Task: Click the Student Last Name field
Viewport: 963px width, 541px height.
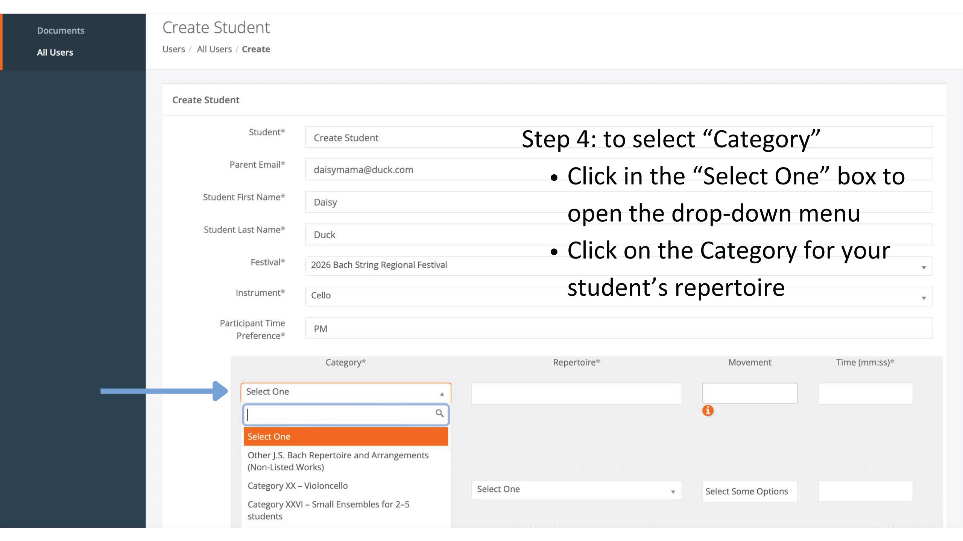Action: point(414,234)
